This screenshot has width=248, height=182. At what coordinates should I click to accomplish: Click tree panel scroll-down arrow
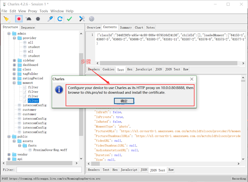81,159
